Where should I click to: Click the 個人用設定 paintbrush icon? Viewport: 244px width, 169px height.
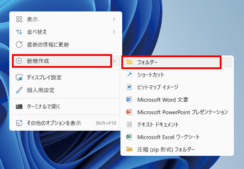19,90
